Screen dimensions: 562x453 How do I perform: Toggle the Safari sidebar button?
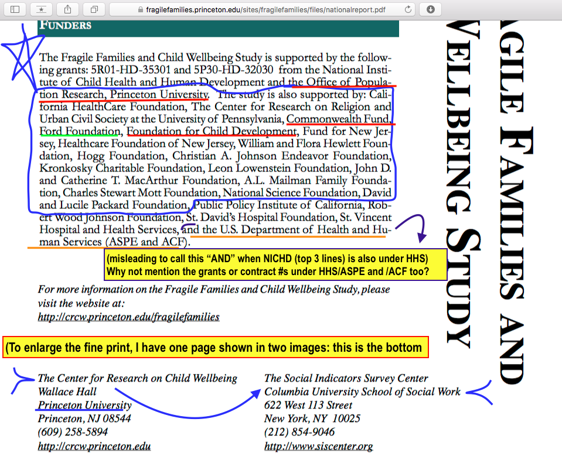coord(15,9)
